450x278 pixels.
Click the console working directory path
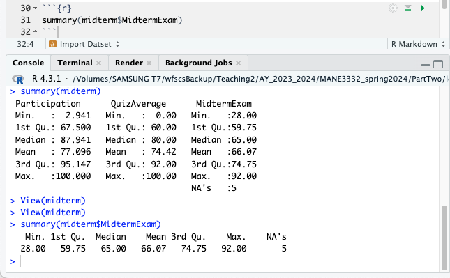(261, 79)
